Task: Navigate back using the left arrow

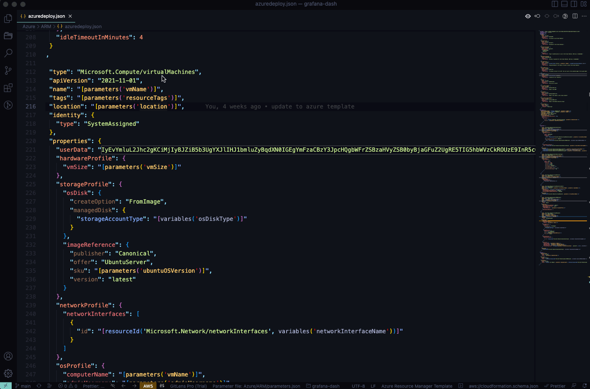Action: (x=123, y=386)
